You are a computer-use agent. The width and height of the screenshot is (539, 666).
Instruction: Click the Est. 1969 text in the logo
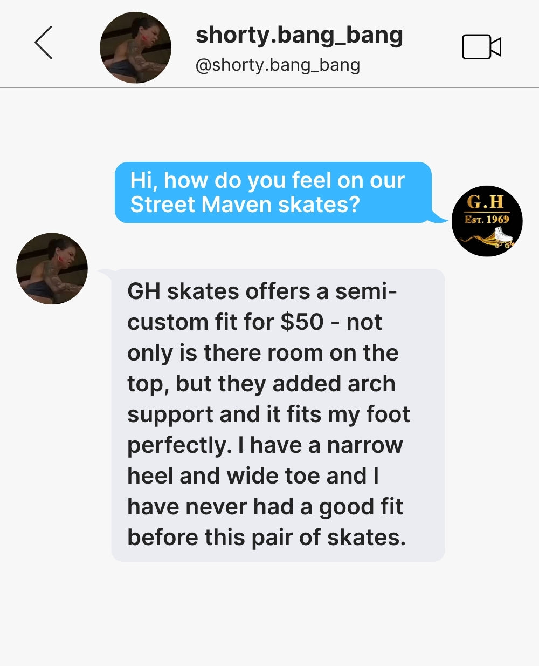point(487,219)
